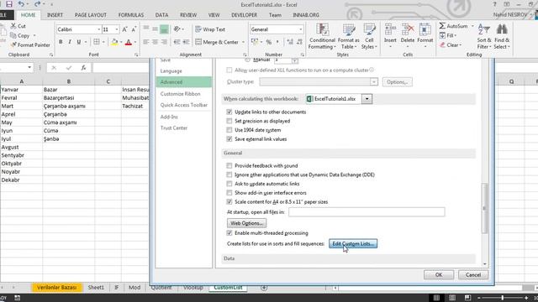This screenshot has width=538, height=302.
Task: Toggle Save external link values
Action: click(229, 139)
